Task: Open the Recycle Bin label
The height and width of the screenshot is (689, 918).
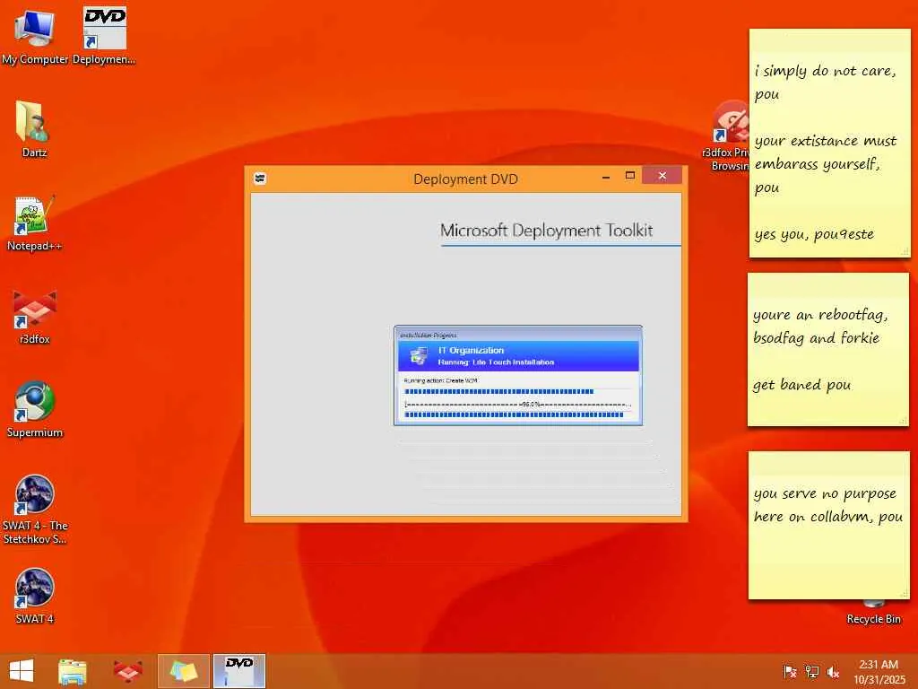Action: coord(873,619)
